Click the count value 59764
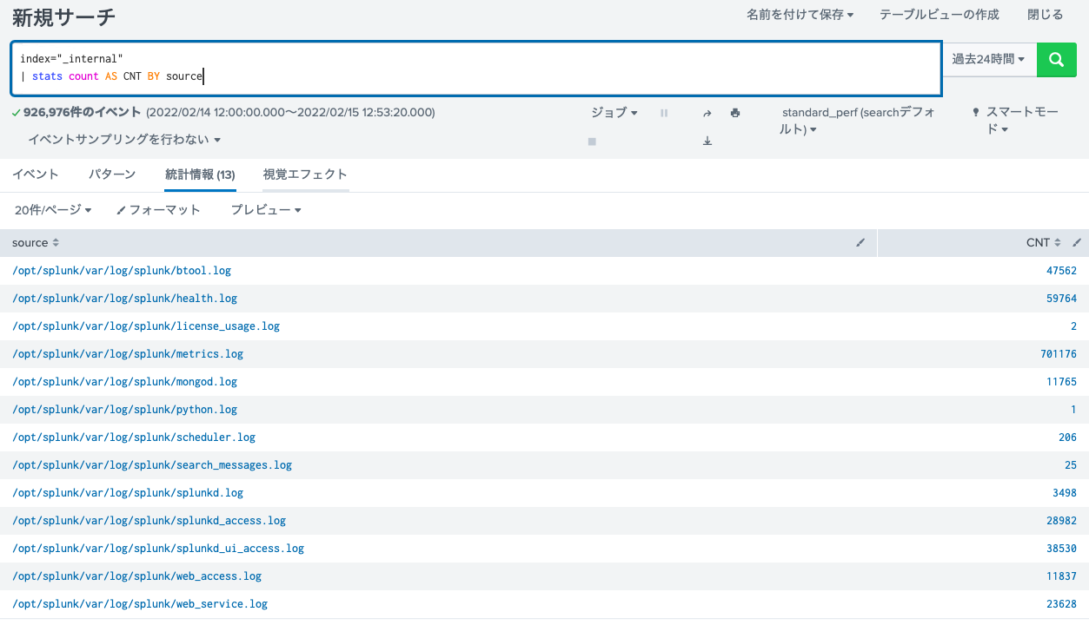 point(1061,299)
